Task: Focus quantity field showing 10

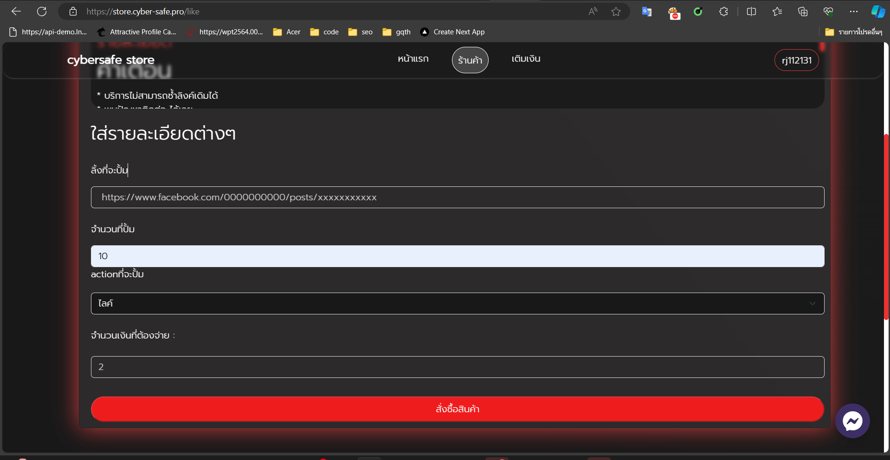Action: click(458, 256)
